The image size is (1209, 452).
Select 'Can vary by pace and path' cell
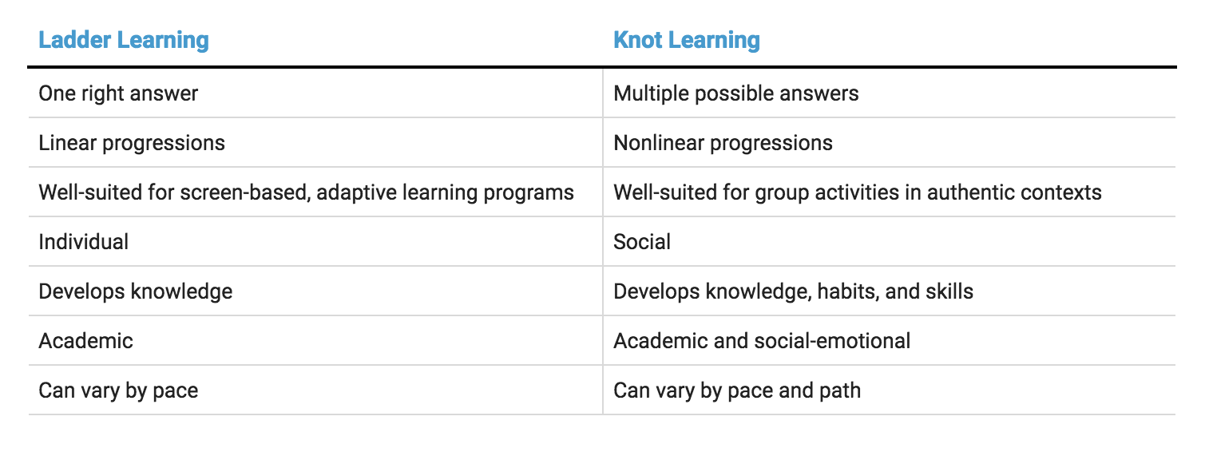coord(889,390)
